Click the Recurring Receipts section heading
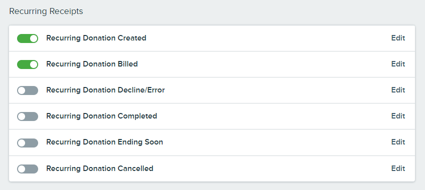Viewport: 425px width, 190px height. tap(46, 11)
